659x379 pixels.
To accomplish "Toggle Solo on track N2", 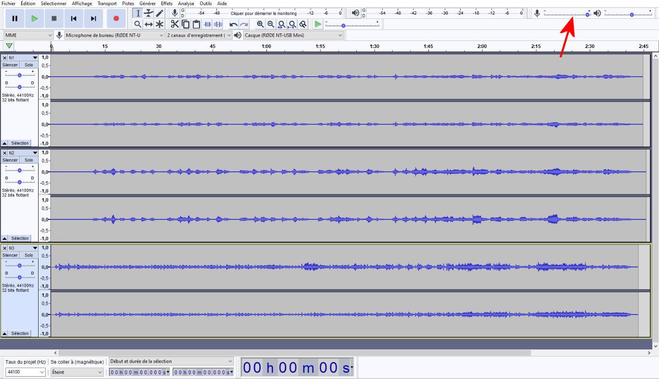I will tap(29, 160).
